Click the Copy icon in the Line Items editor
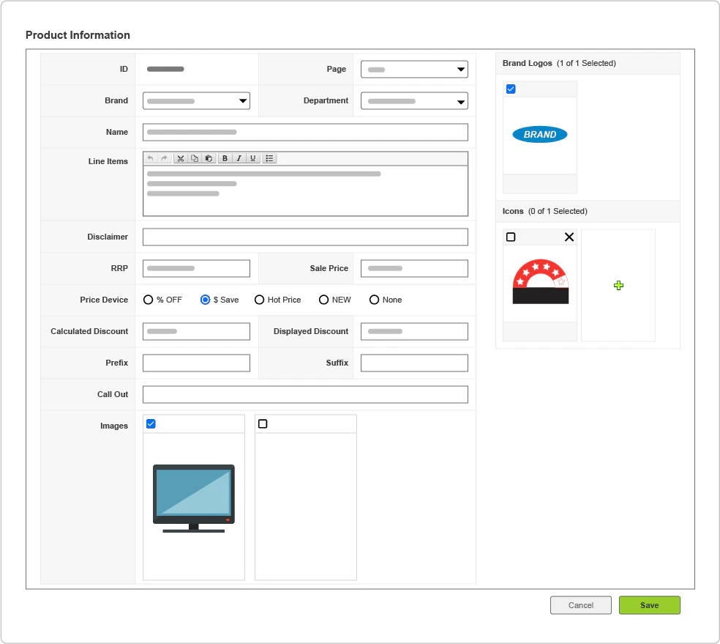The width and height of the screenshot is (720, 644). (195, 158)
